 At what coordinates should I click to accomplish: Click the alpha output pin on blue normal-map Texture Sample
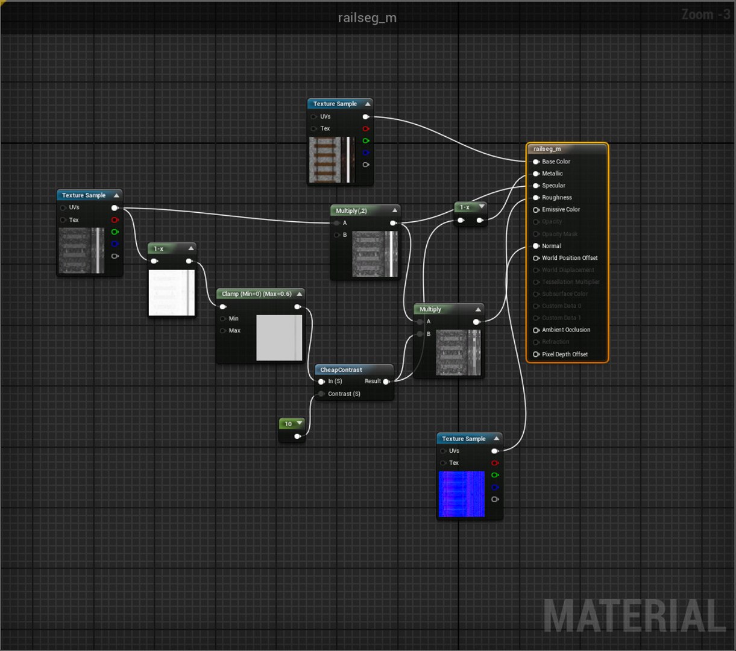pos(495,499)
